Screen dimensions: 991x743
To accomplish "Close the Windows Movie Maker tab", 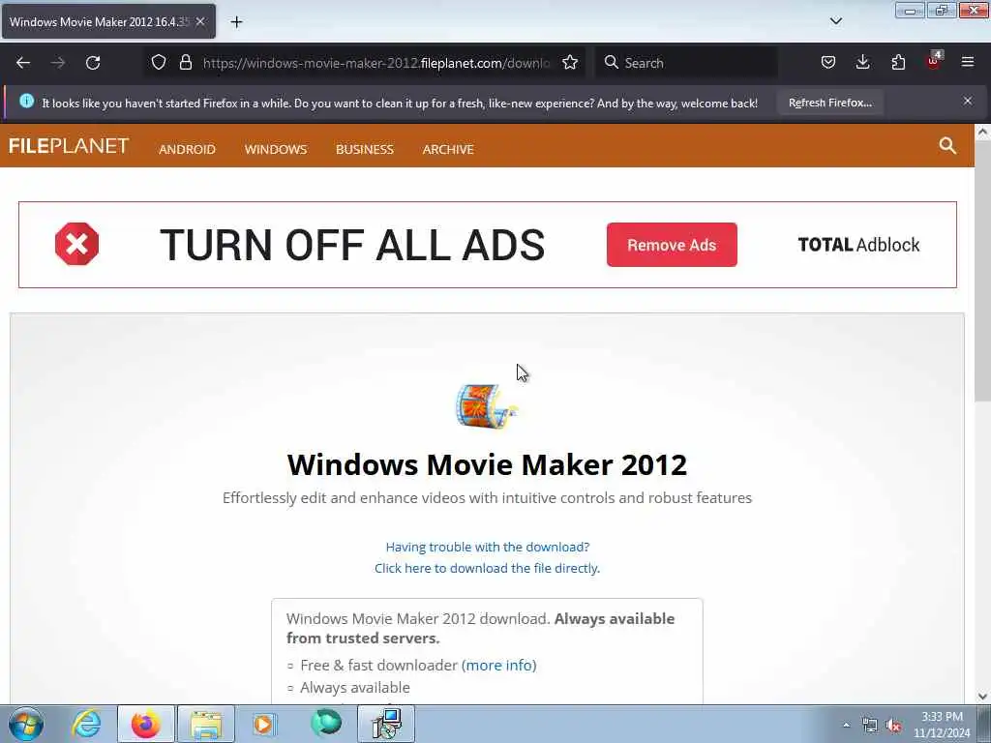I will click(x=200, y=21).
